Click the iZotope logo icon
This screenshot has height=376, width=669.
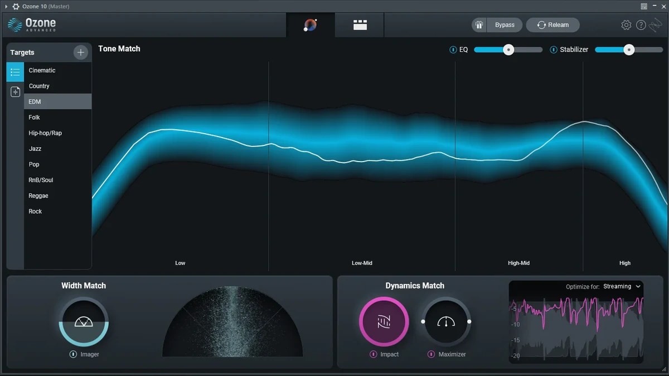[x=657, y=25]
